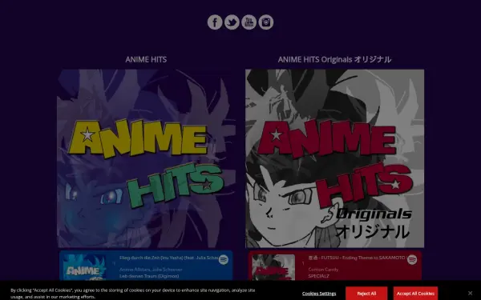Click Spotify logo in the blue ANIME HITS player
481x300 pixels.
pyautogui.click(x=224, y=259)
